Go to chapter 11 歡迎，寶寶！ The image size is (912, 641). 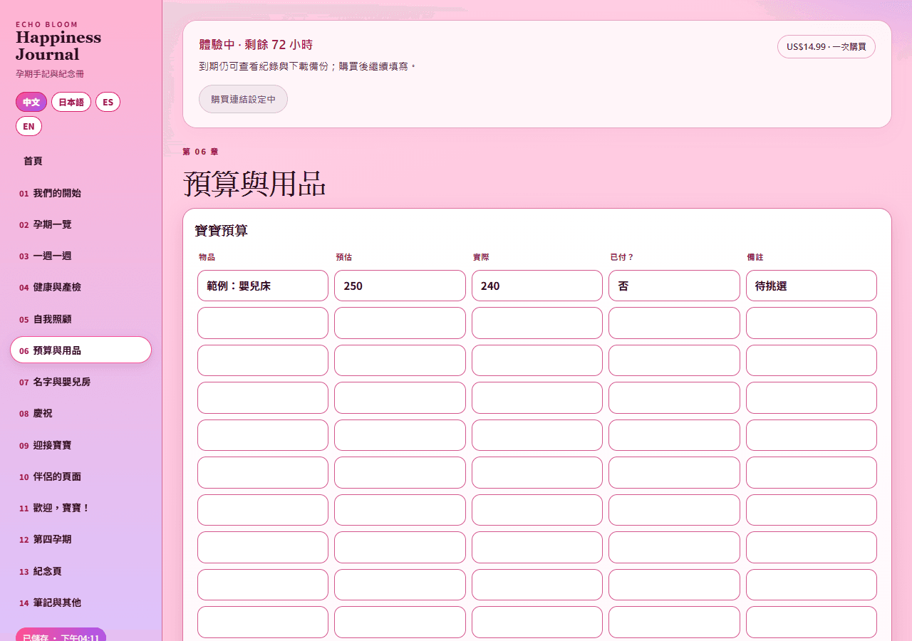click(81, 508)
